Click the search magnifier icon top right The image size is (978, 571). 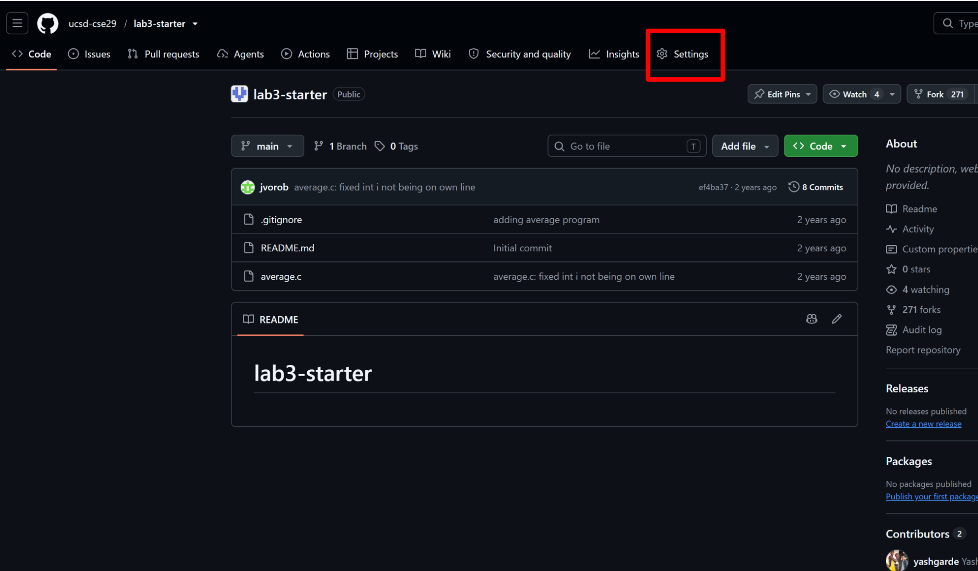tap(947, 23)
